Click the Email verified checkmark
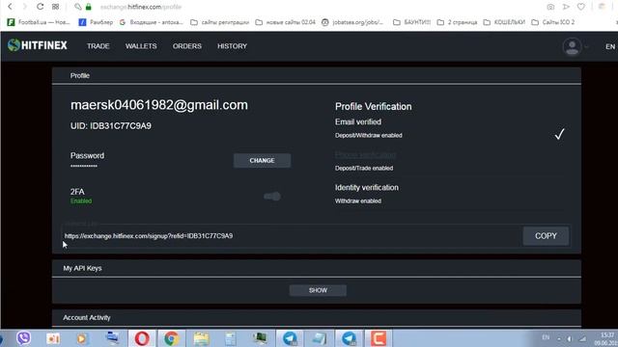Viewport: 618px width, 347px height. pos(560,134)
